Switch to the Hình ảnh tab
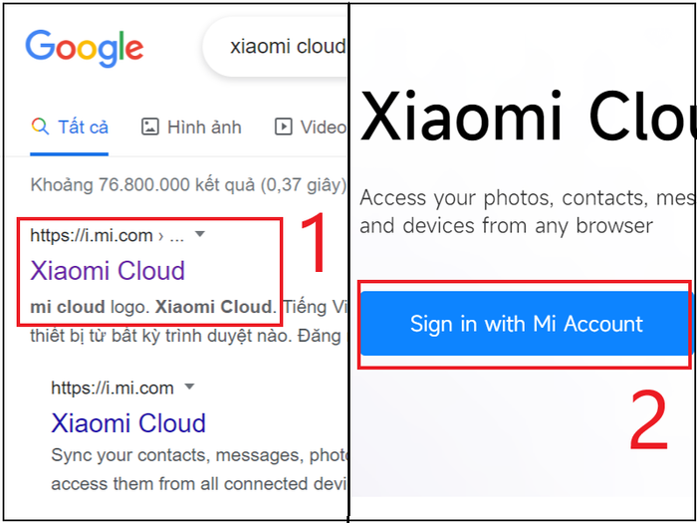 pos(191,128)
